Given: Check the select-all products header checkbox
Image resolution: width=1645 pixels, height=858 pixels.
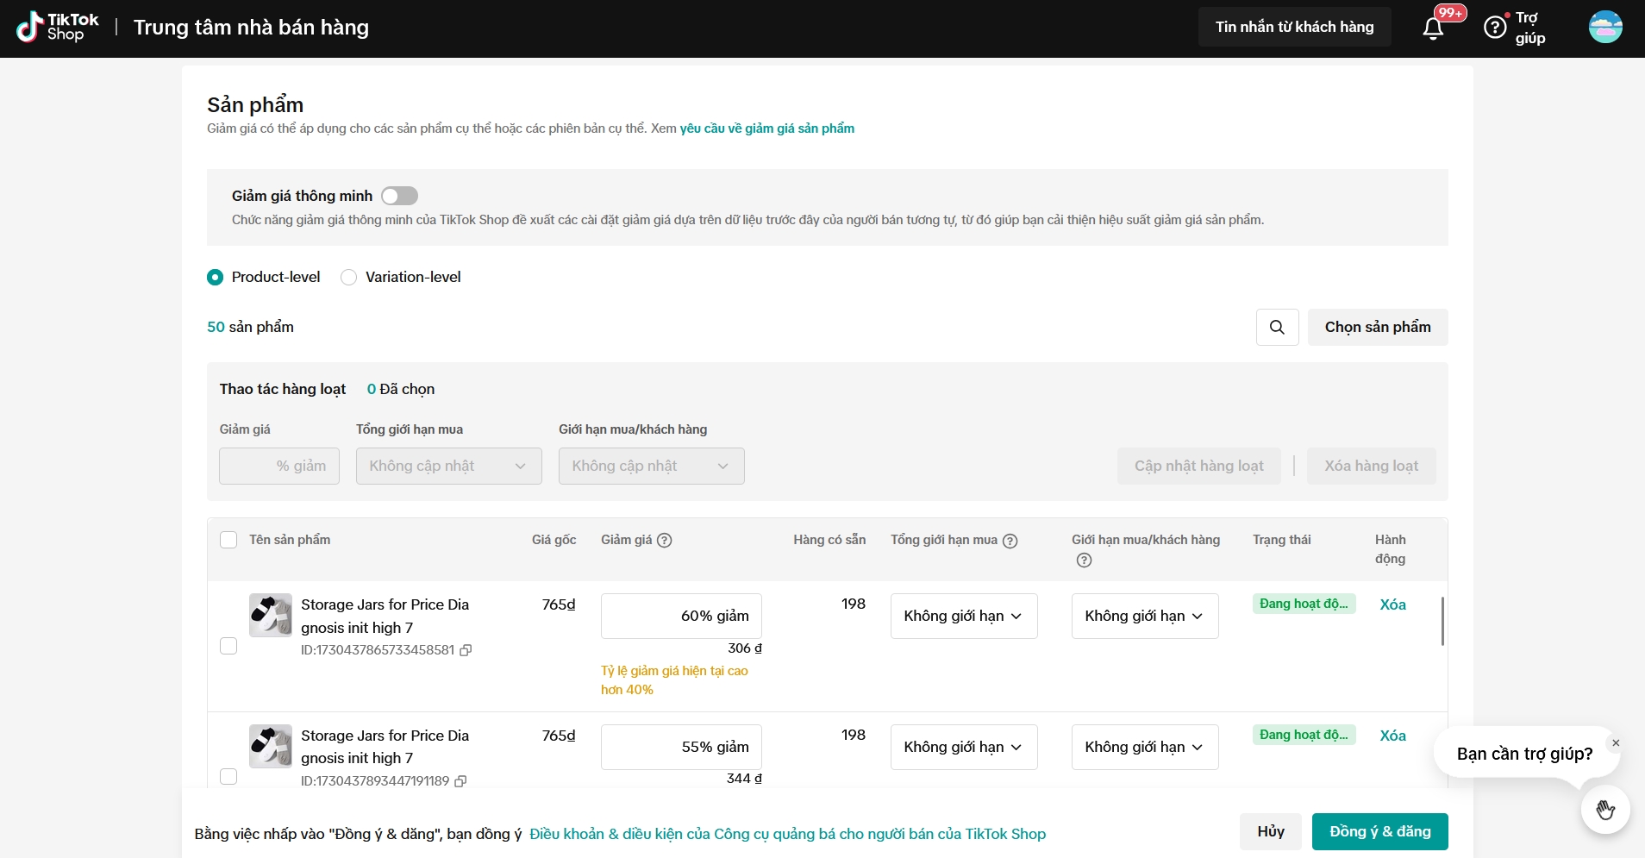Looking at the screenshot, I should (x=228, y=540).
